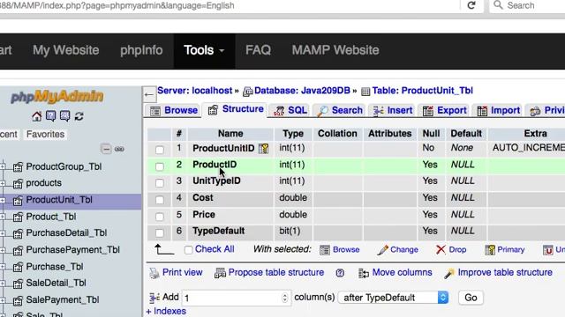Click the Go button
This screenshot has height=317, width=565.
click(471, 298)
